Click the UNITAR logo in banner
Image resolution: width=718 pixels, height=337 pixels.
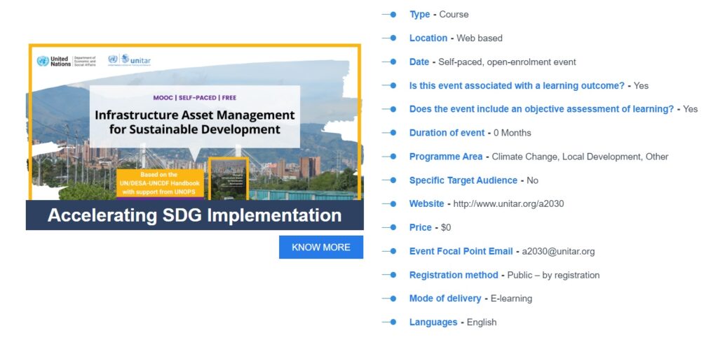click(x=130, y=61)
